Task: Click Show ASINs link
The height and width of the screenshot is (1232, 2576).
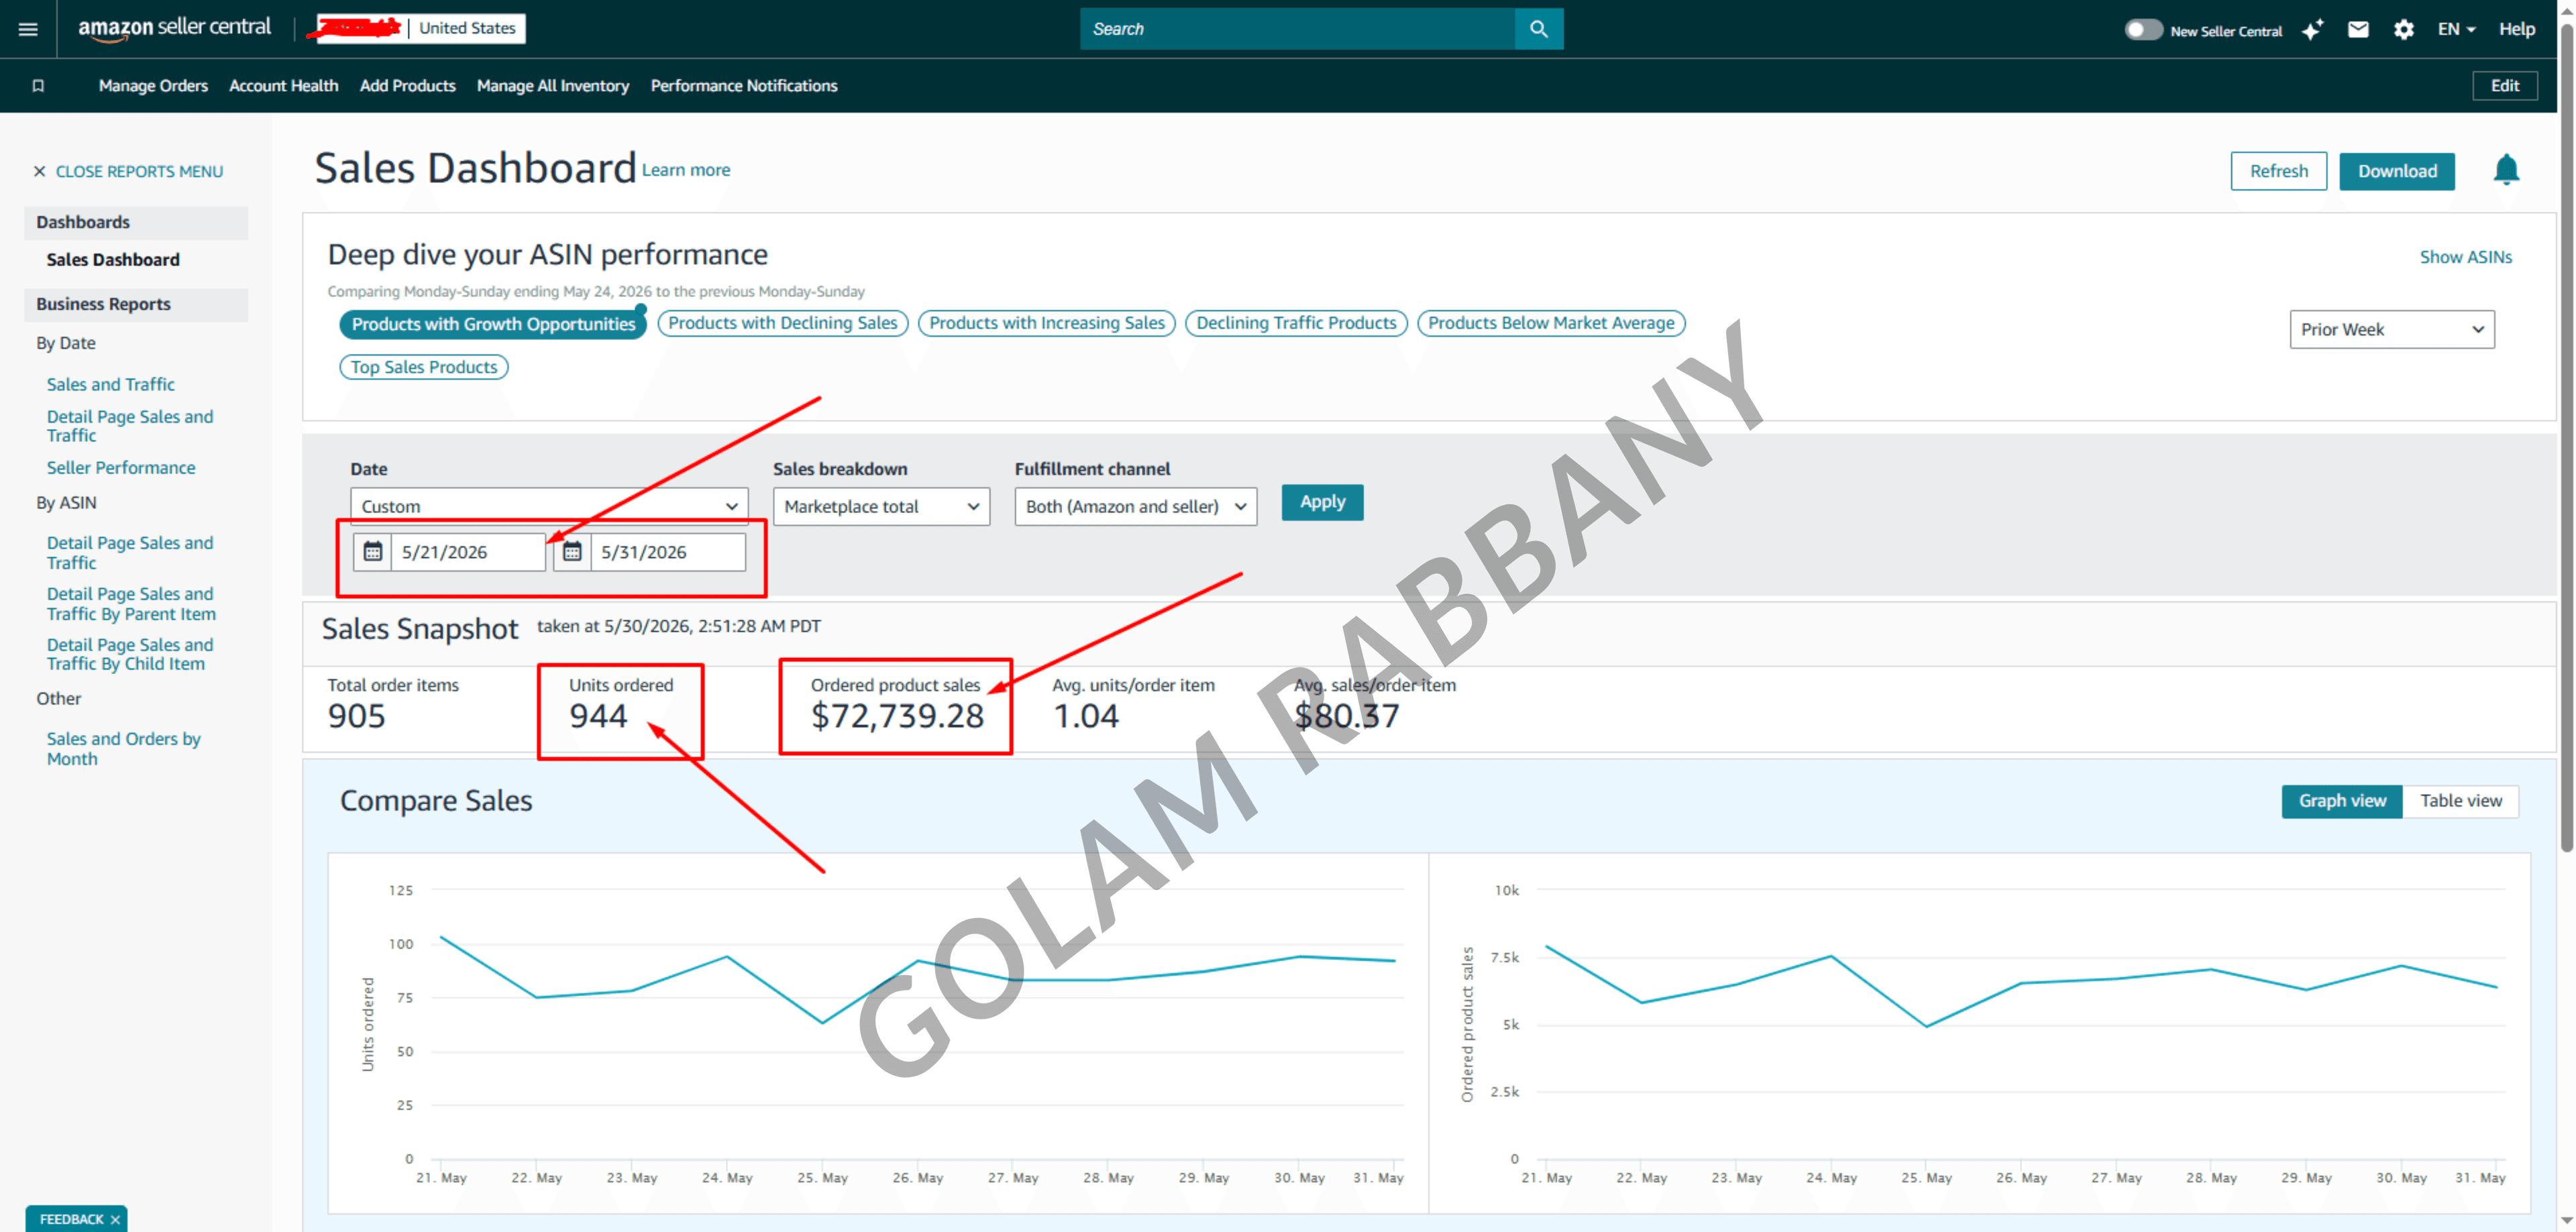Action: 2465,257
